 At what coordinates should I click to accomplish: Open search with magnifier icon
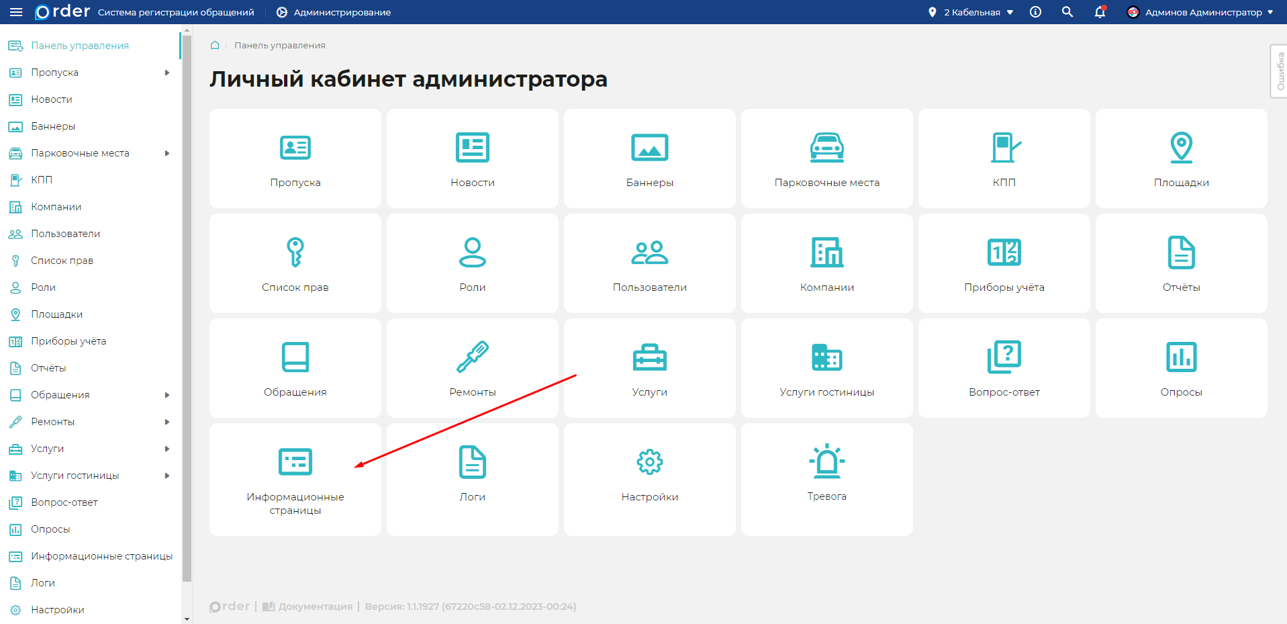pyautogui.click(x=1067, y=12)
